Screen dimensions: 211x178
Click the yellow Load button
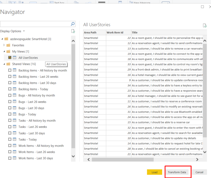pyautogui.click(x=154, y=172)
